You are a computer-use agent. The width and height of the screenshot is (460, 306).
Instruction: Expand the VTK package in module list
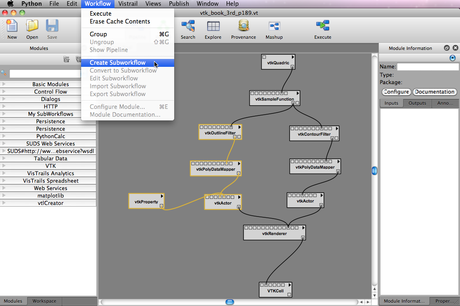[4, 166]
